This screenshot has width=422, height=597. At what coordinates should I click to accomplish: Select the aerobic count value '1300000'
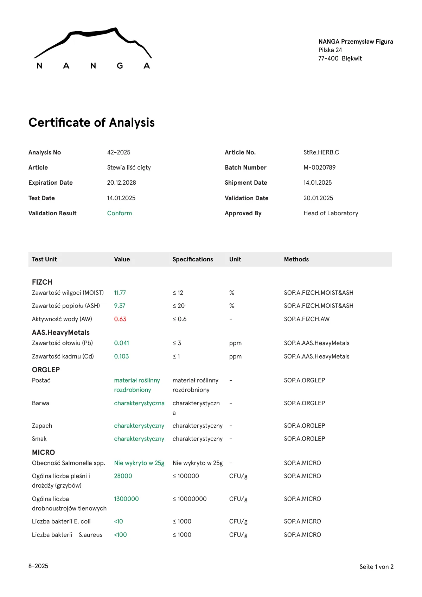click(x=126, y=499)
